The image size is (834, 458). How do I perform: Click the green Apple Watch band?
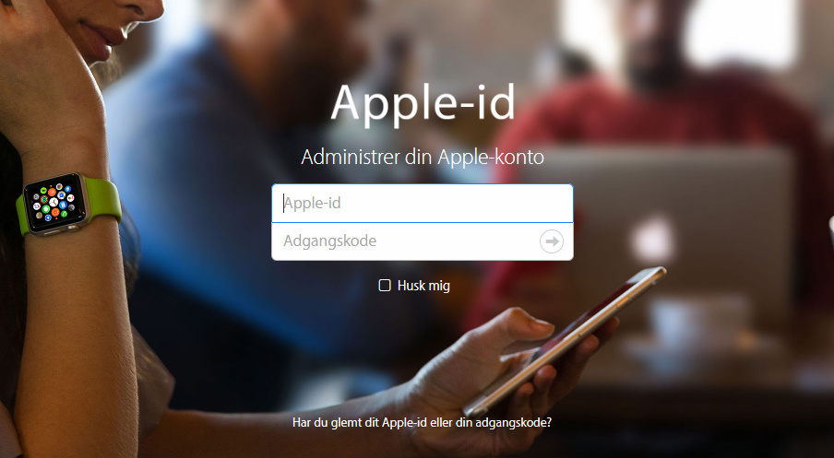[x=102, y=199]
